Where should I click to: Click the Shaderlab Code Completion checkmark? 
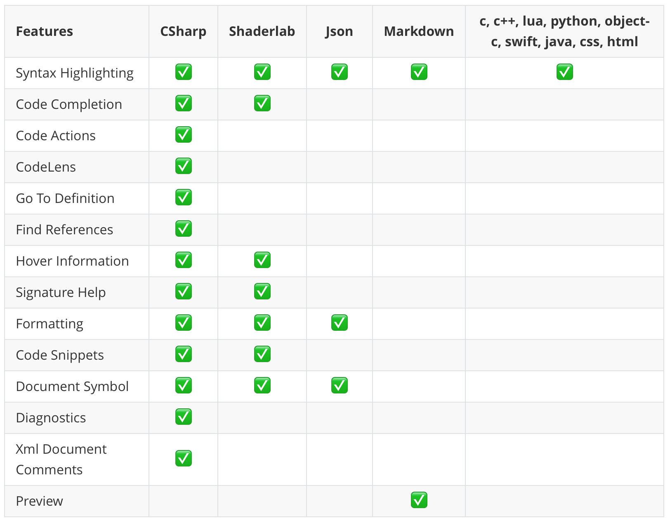262,104
